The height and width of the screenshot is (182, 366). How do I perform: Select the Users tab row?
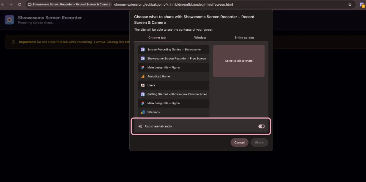click(174, 85)
